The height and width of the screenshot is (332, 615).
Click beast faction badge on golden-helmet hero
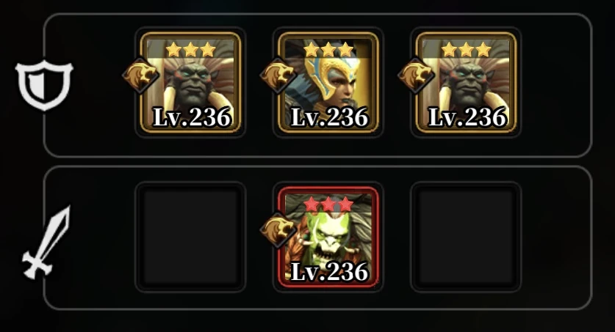[278, 75]
